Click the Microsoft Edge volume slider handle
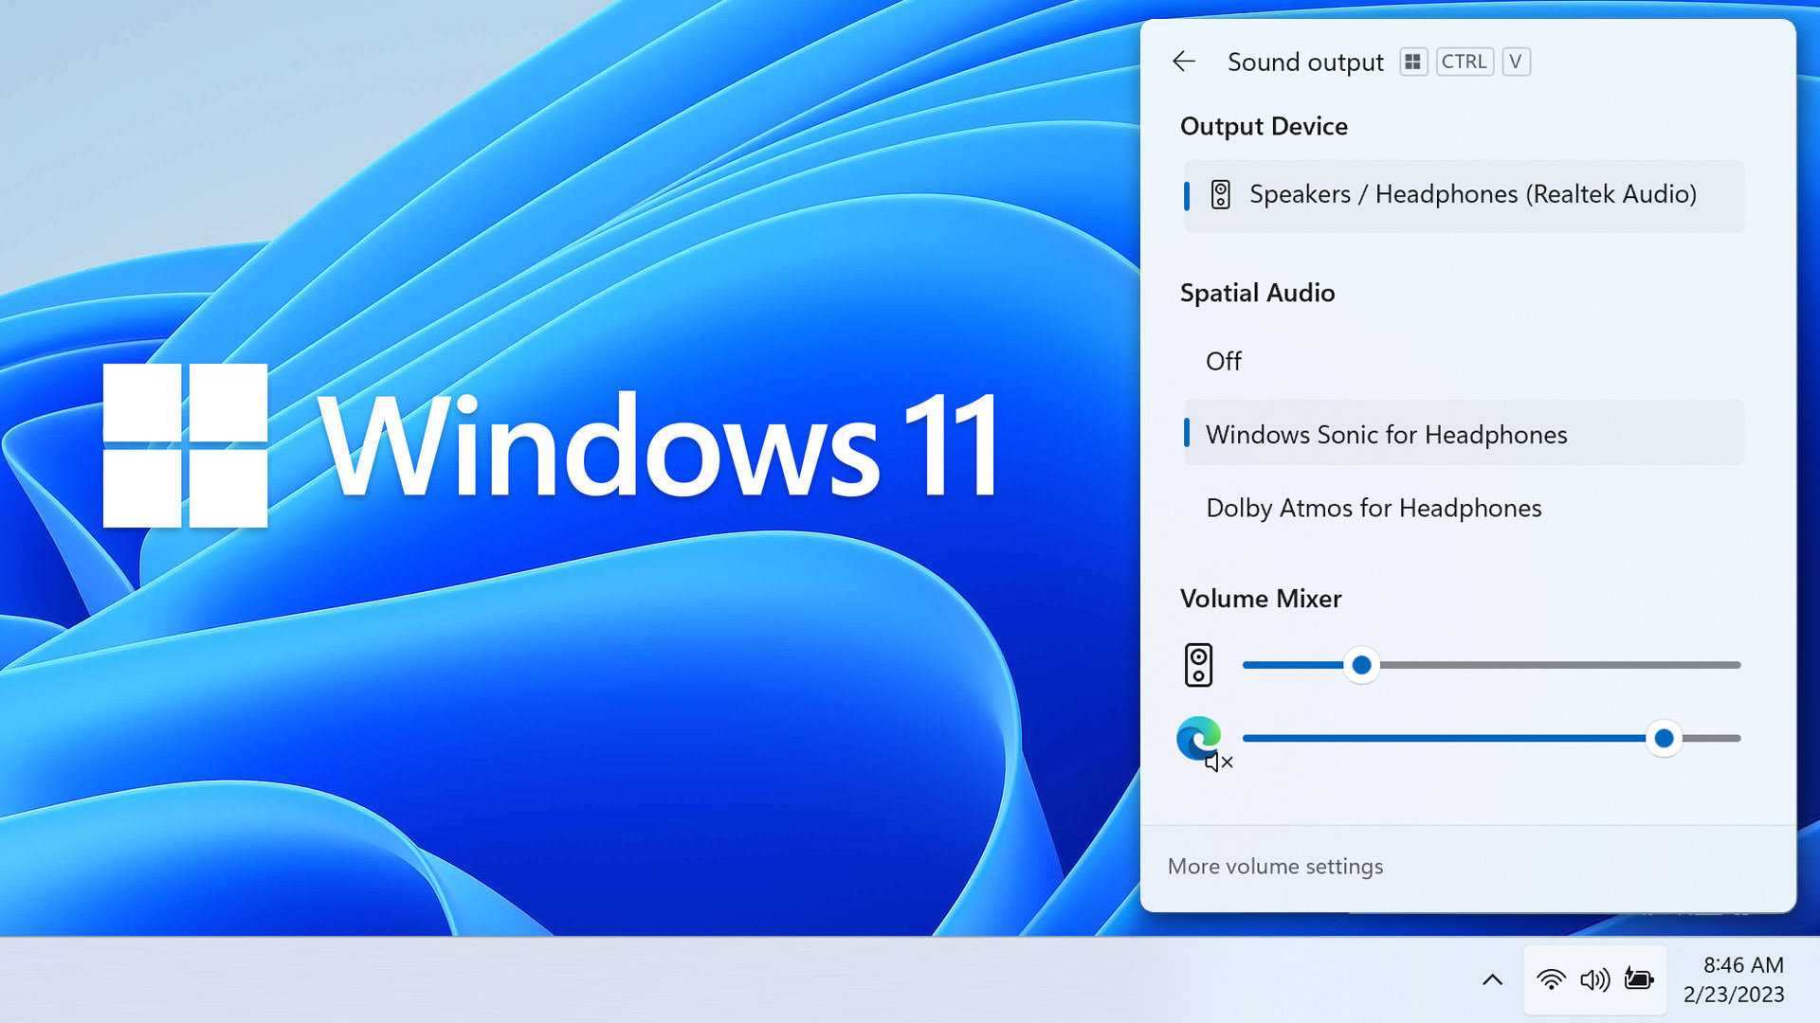 pyautogui.click(x=1664, y=739)
